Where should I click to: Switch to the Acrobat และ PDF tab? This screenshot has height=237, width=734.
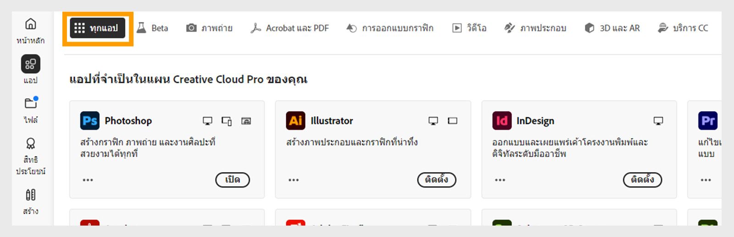point(289,28)
